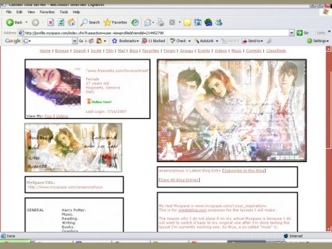The height and width of the screenshot is (249, 332).
Task: Click the Google toolbar Check button
Action: click(178, 41)
